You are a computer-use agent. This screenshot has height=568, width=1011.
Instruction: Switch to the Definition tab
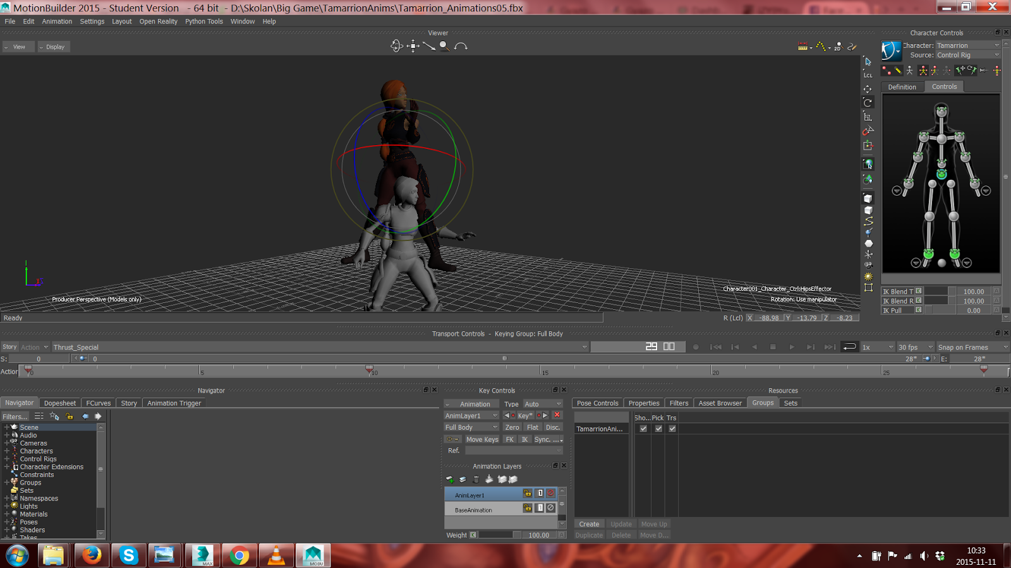[x=902, y=87]
